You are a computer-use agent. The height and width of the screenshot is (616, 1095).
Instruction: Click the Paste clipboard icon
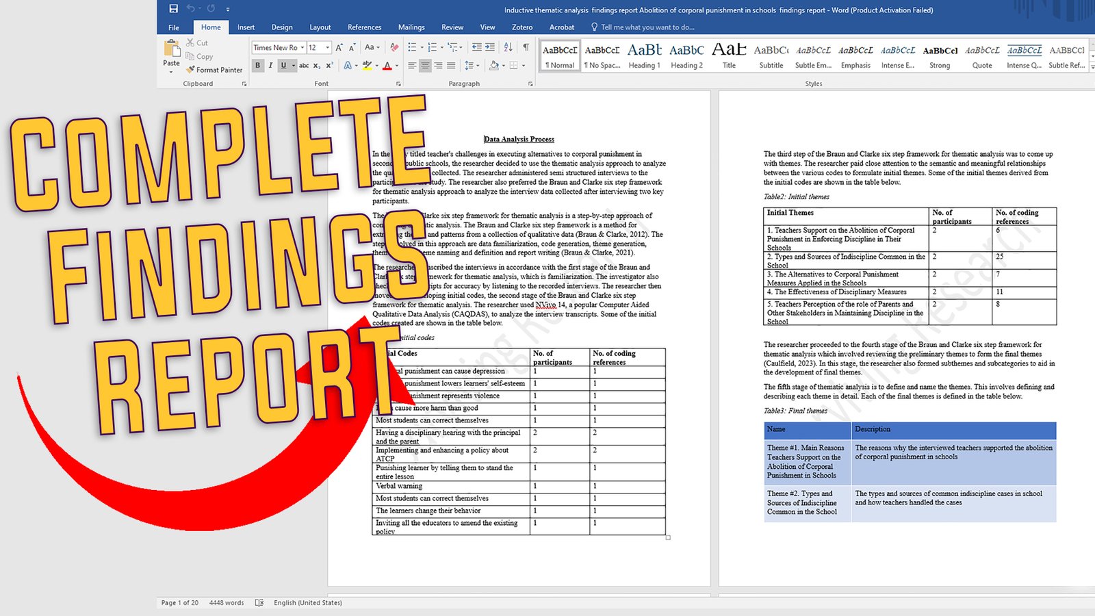pyautogui.click(x=172, y=48)
